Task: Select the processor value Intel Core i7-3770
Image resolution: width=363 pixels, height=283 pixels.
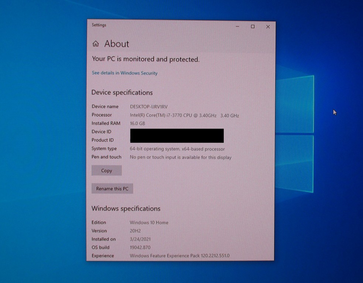Action: coord(184,115)
